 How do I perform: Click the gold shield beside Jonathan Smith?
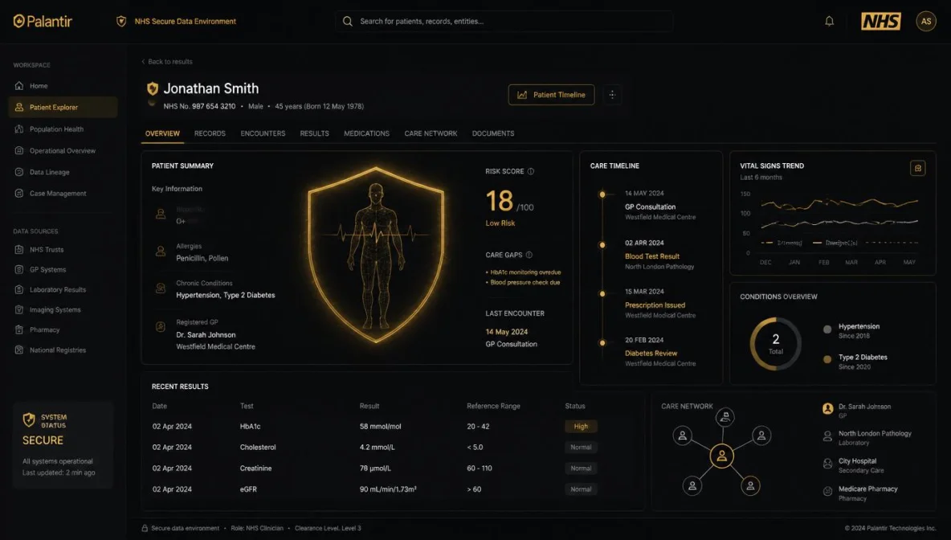pos(153,88)
